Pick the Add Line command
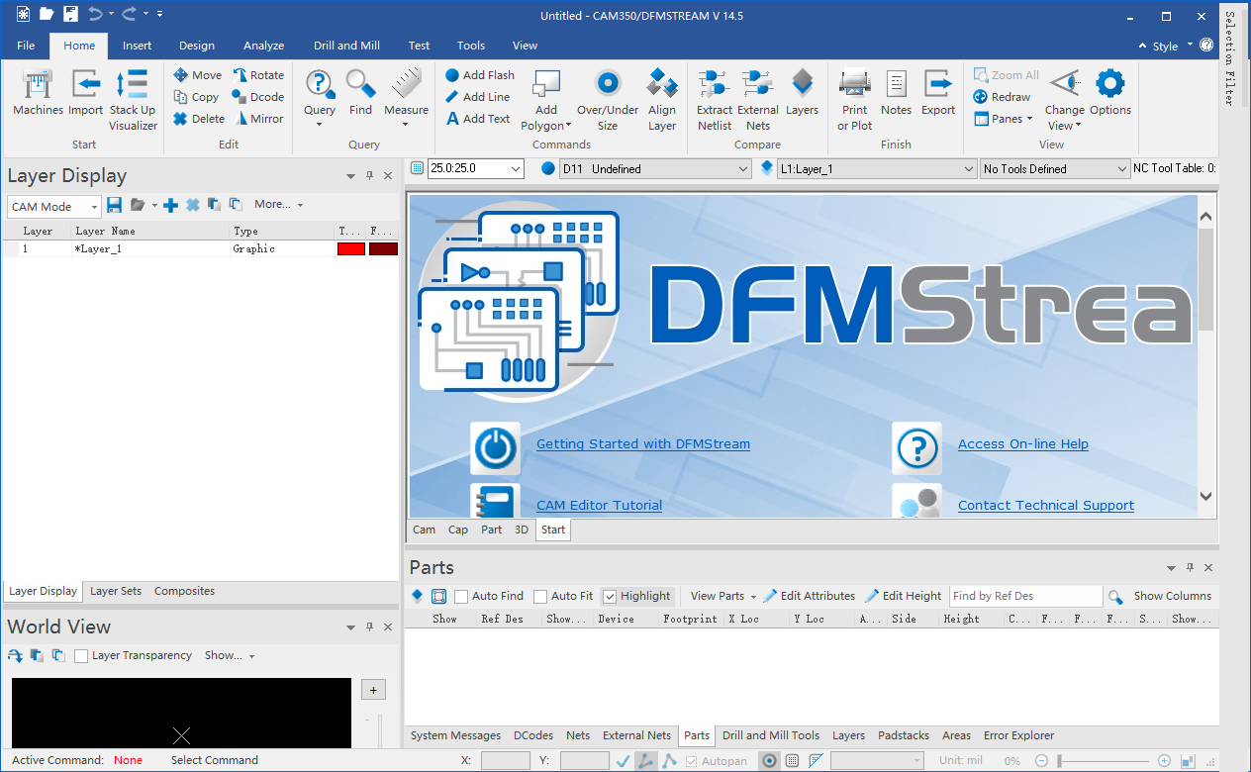The width and height of the screenshot is (1251, 772). click(478, 97)
